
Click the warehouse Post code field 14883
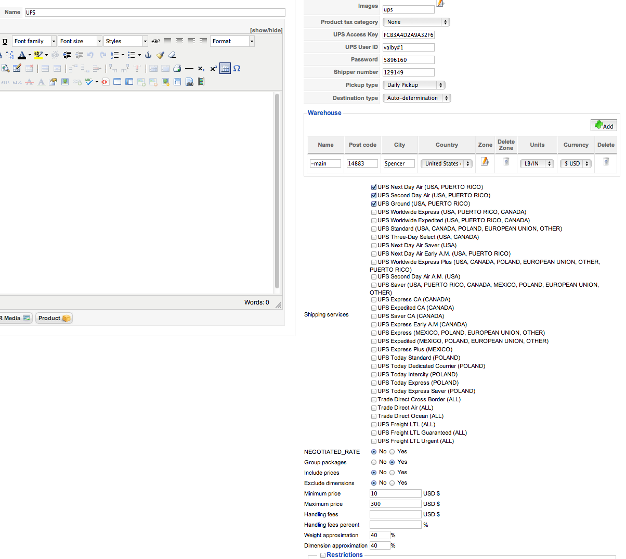coord(362,163)
